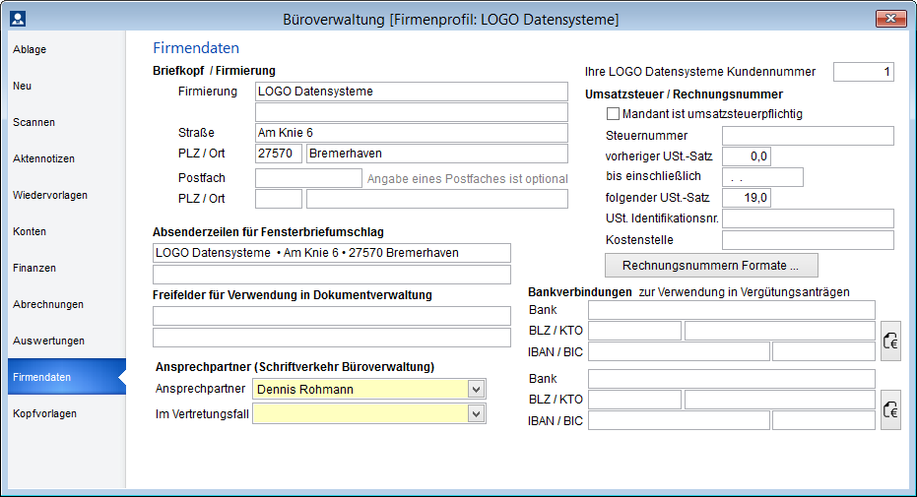
Task: Click the first KTO input field
Action: (779, 331)
